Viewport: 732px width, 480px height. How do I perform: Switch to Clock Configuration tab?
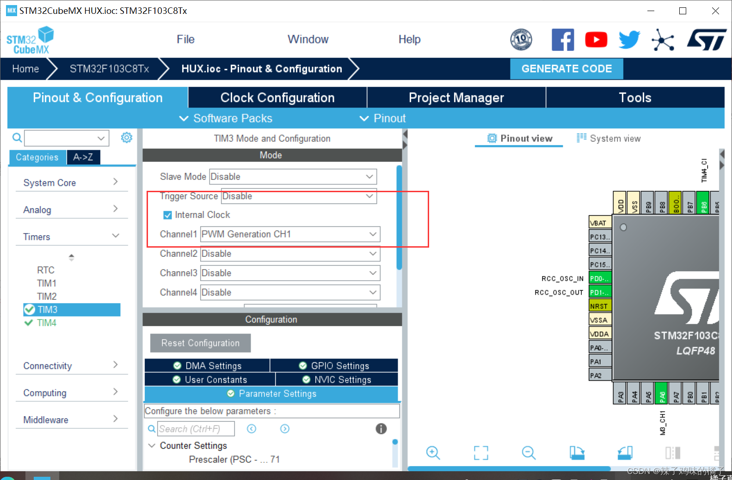277,97
